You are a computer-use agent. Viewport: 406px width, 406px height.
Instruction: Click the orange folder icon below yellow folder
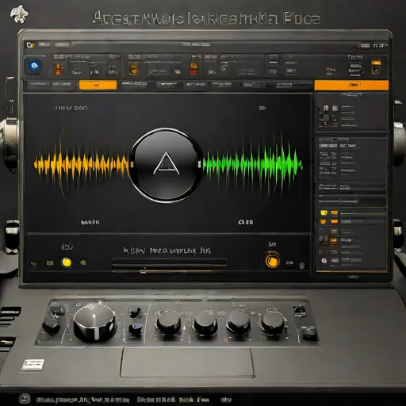(x=324, y=221)
